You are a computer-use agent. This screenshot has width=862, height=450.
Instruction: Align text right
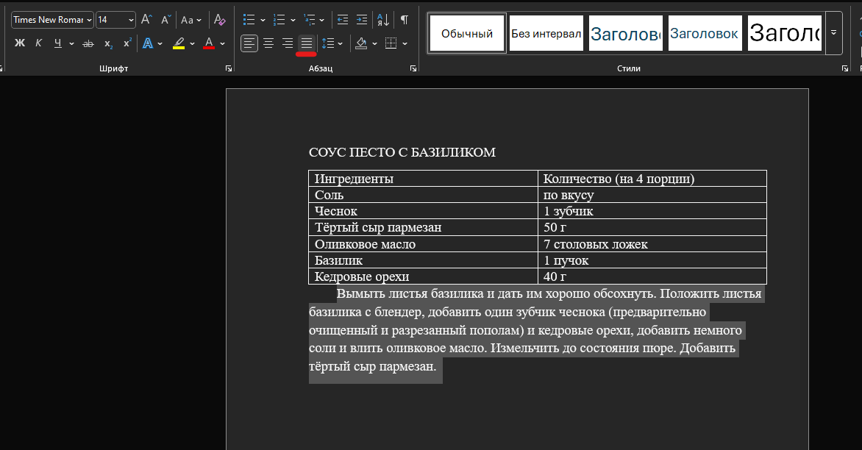[x=288, y=43]
